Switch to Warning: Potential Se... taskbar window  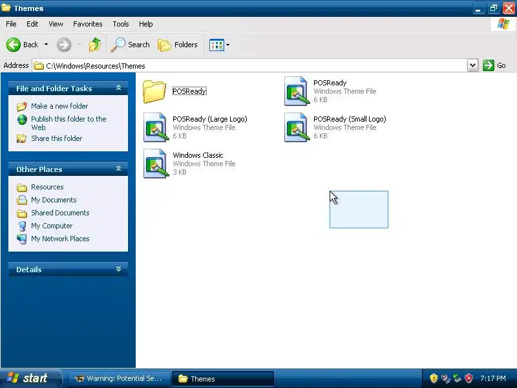click(x=119, y=378)
